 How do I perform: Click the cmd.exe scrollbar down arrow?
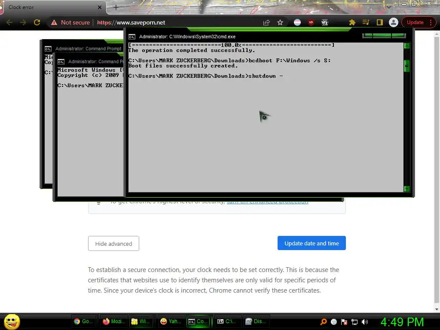click(x=406, y=189)
